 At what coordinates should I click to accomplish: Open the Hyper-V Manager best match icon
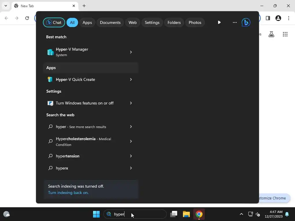point(50,52)
